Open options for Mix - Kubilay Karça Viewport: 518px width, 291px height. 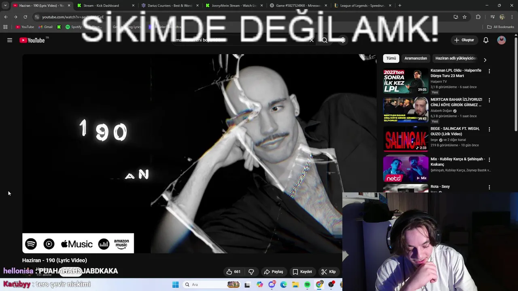click(489, 160)
